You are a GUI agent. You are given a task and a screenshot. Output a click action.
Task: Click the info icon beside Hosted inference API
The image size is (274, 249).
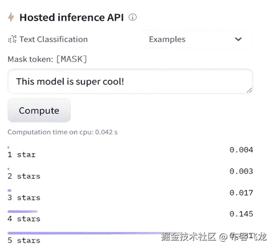pos(133,17)
